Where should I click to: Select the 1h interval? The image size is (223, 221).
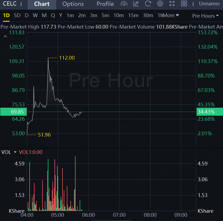coord(160,15)
